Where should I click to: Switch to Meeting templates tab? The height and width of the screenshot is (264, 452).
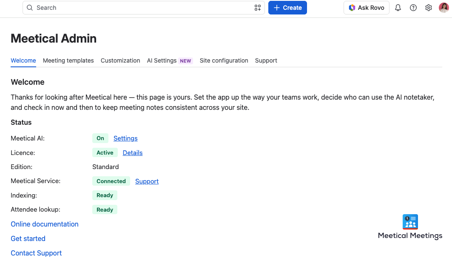click(68, 60)
